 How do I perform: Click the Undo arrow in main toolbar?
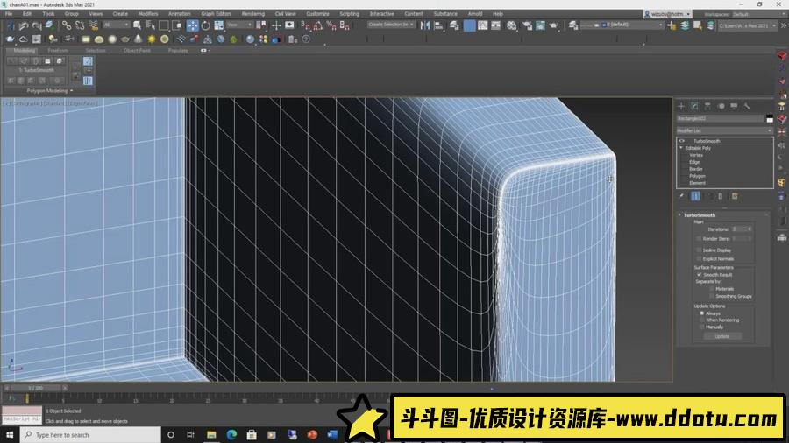(x=23, y=25)
